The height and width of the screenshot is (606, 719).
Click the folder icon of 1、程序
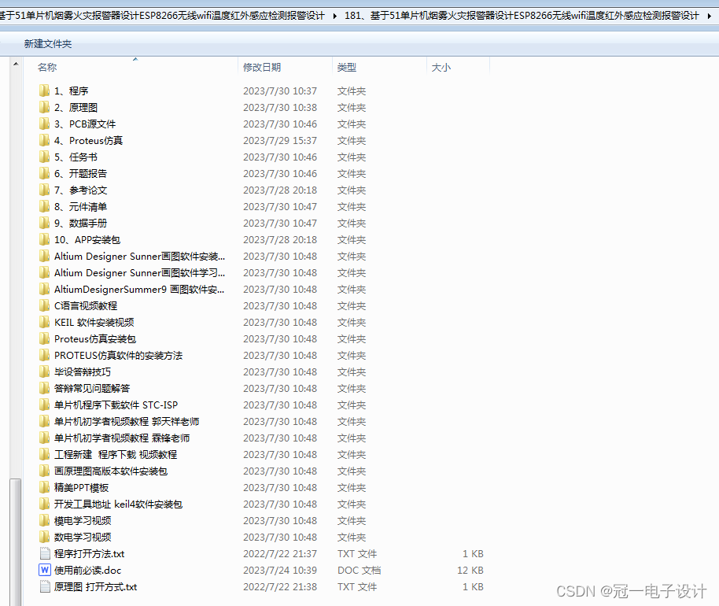point(45,91)
